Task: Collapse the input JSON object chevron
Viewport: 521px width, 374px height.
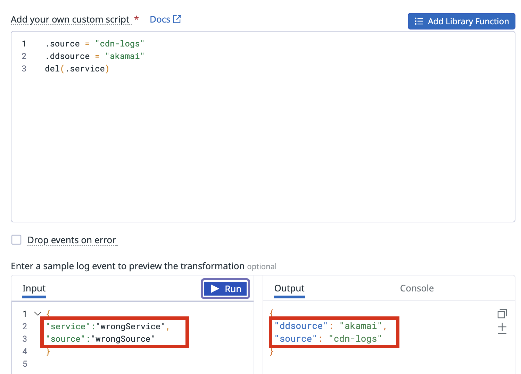Action: [x=38, y=314]
